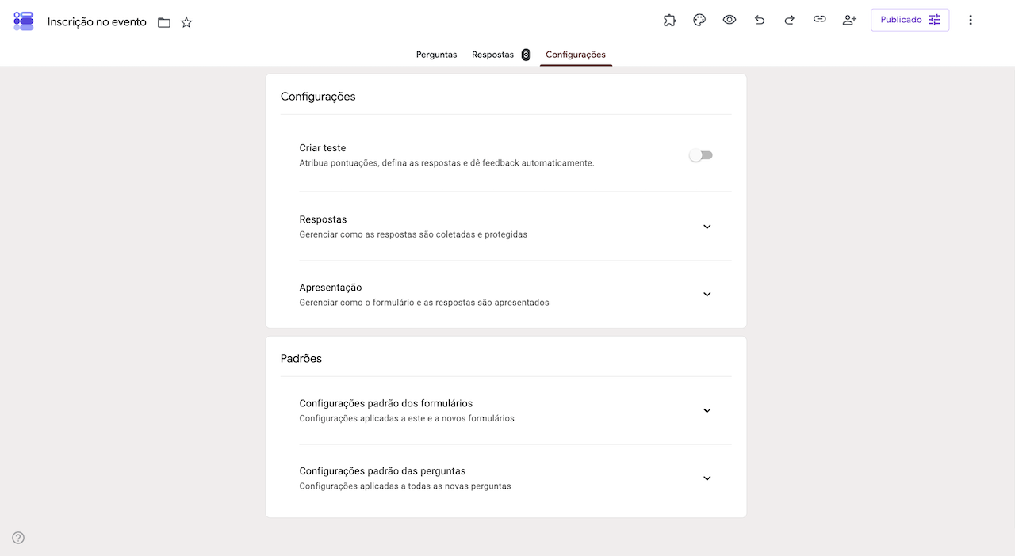Click the Configurações card heading

click(318, 97)
